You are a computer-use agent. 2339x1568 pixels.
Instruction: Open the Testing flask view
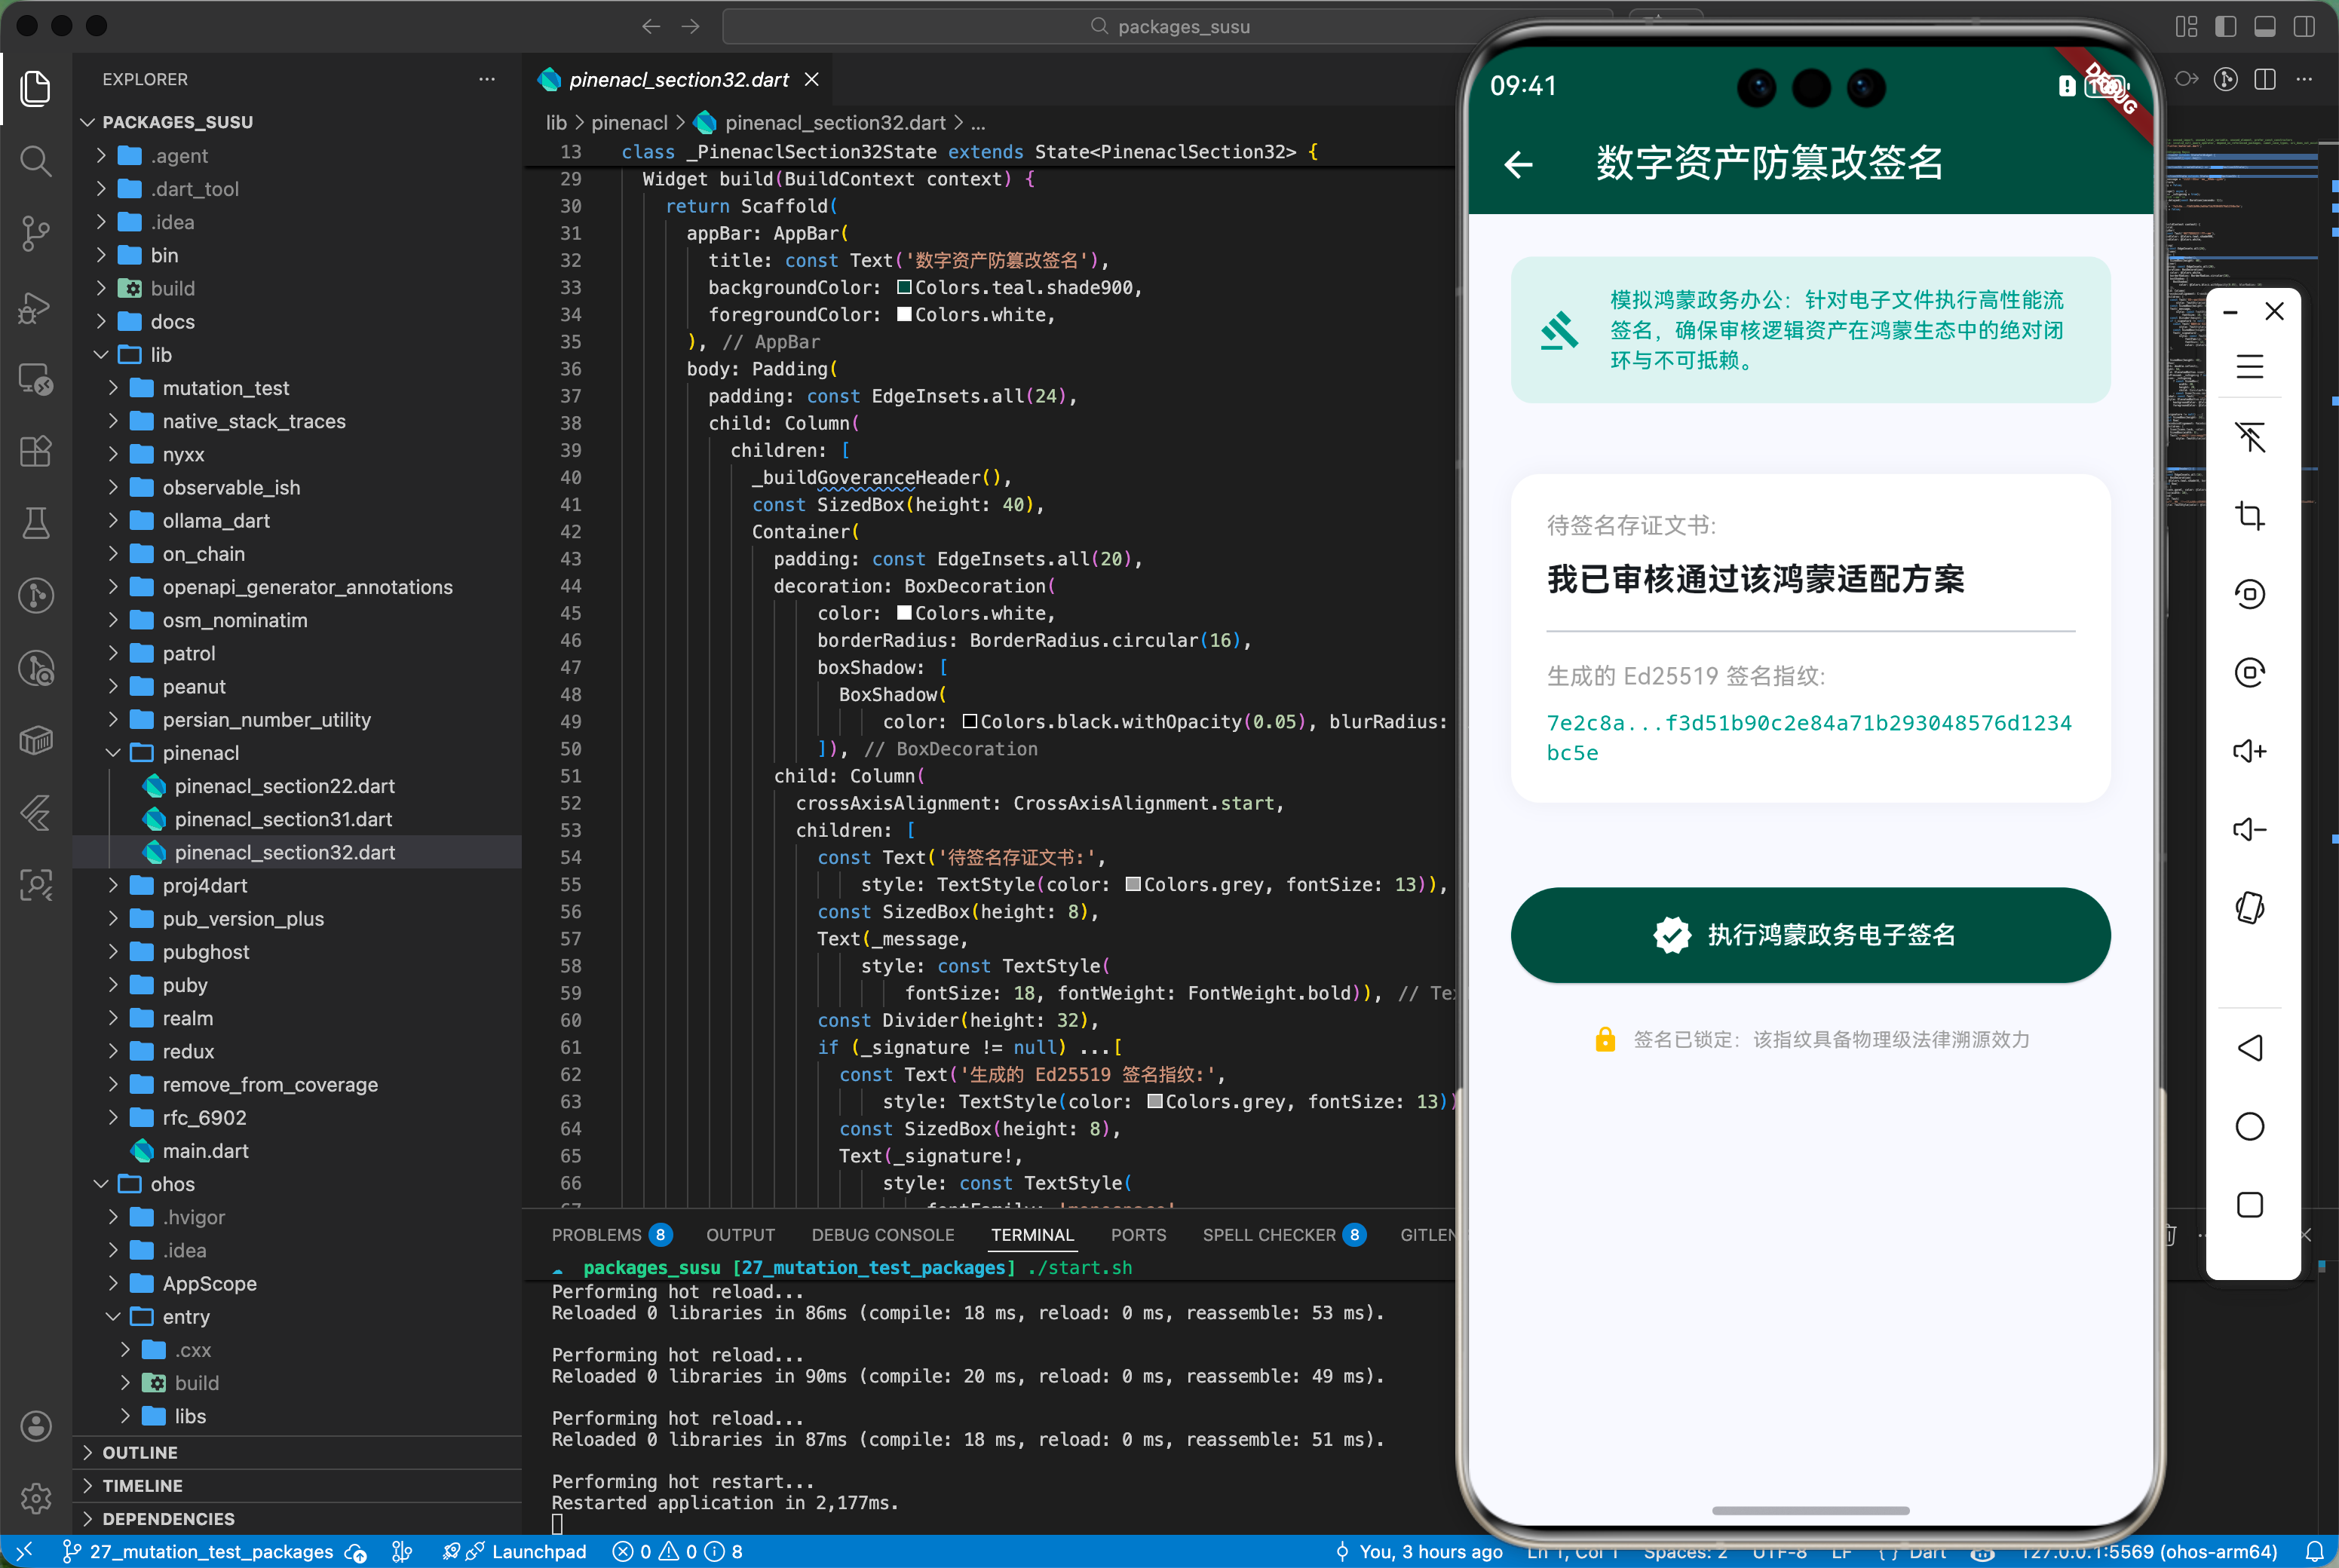[36, 523]
